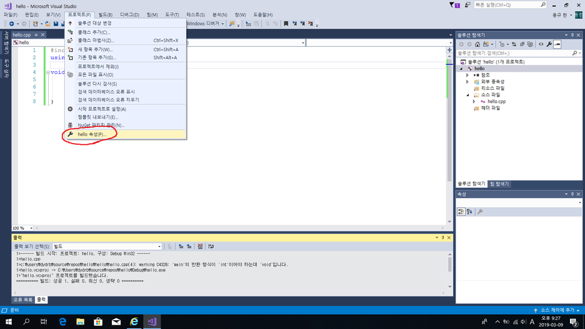The image size is (585, 329).
Task: Switch to 팀 탐색기 tab
Action: click(x=499, y=184)
